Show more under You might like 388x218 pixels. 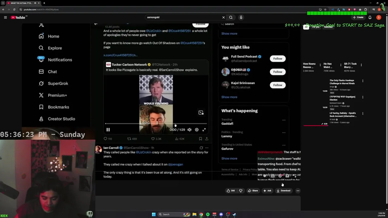coord(229,97)
